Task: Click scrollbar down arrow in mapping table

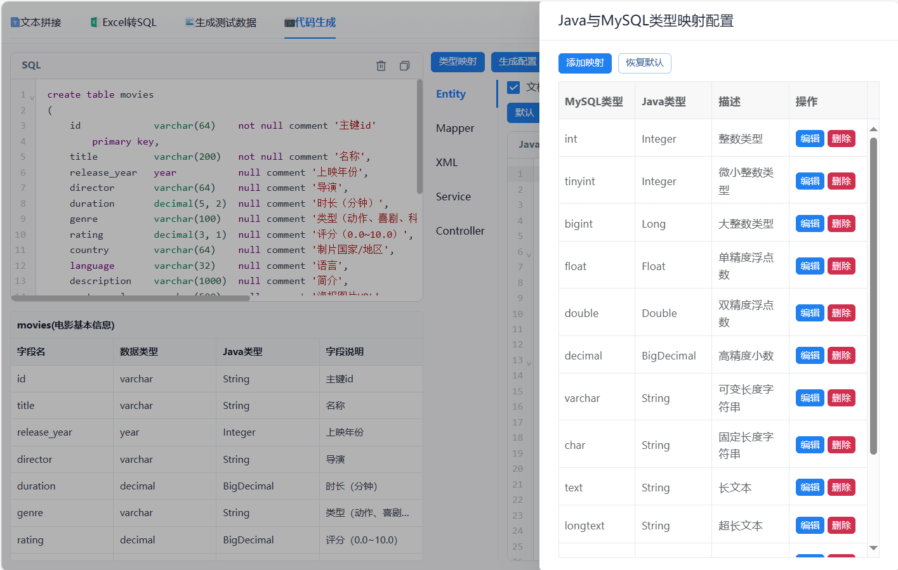Action: [873, 548]
